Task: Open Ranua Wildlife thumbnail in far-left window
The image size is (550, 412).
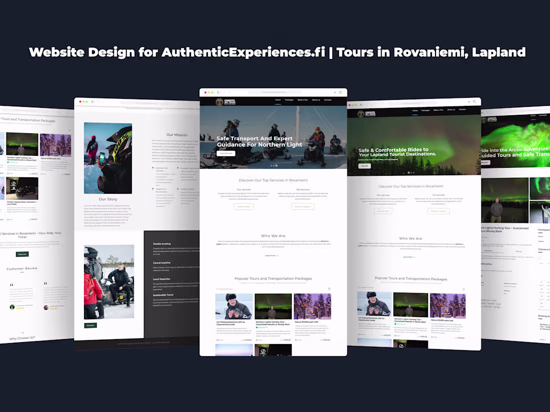Action: coord(55,145)
